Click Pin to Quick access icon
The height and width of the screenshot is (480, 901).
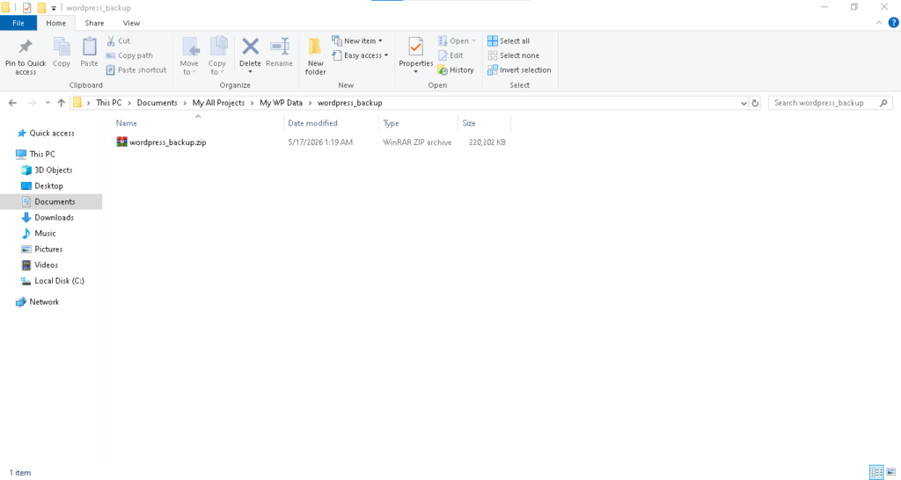[x=26, y=46]
